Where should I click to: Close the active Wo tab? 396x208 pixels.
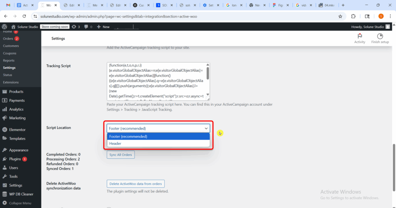tap(56, 5)
